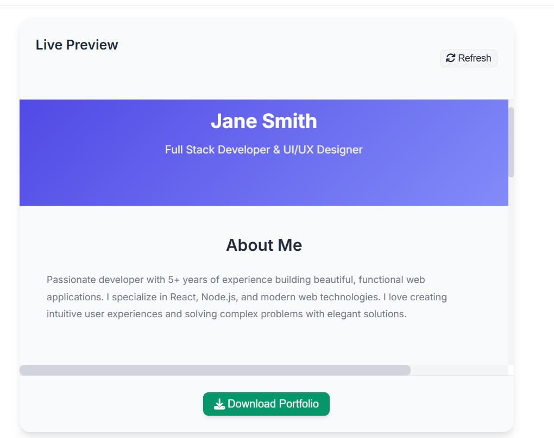Screen dimensions: 554x438
Task: Click the Full Stack Developer subtitle
Action: coord(217,150)
